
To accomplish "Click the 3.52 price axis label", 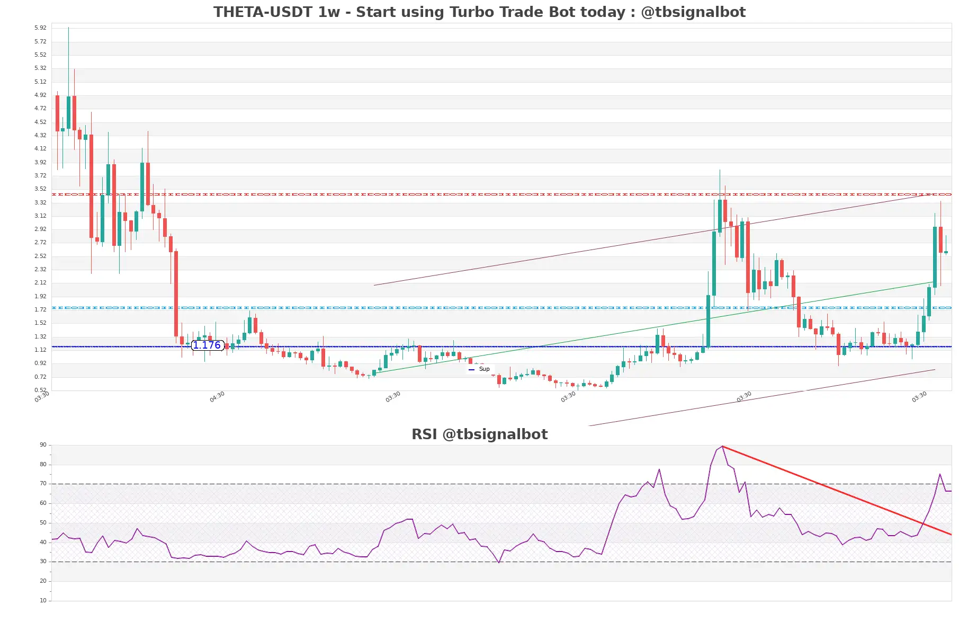I will (40, 189).
